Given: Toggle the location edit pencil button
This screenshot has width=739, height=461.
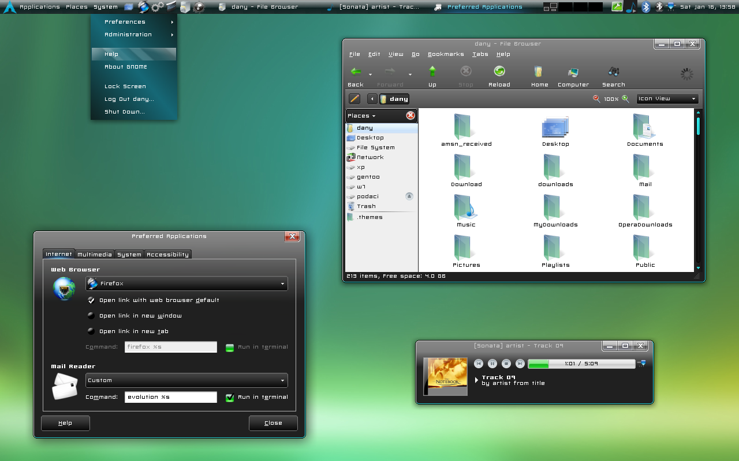Looking at the screenshot, I should tap(355, 99).
